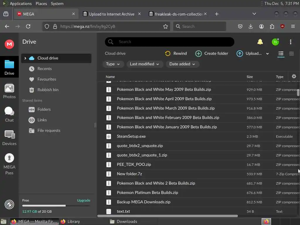The width and height of the screenshot is (300, 225).
Task: Click the sync status icon at sidebar bottom
Action: (x=9, y=204)
